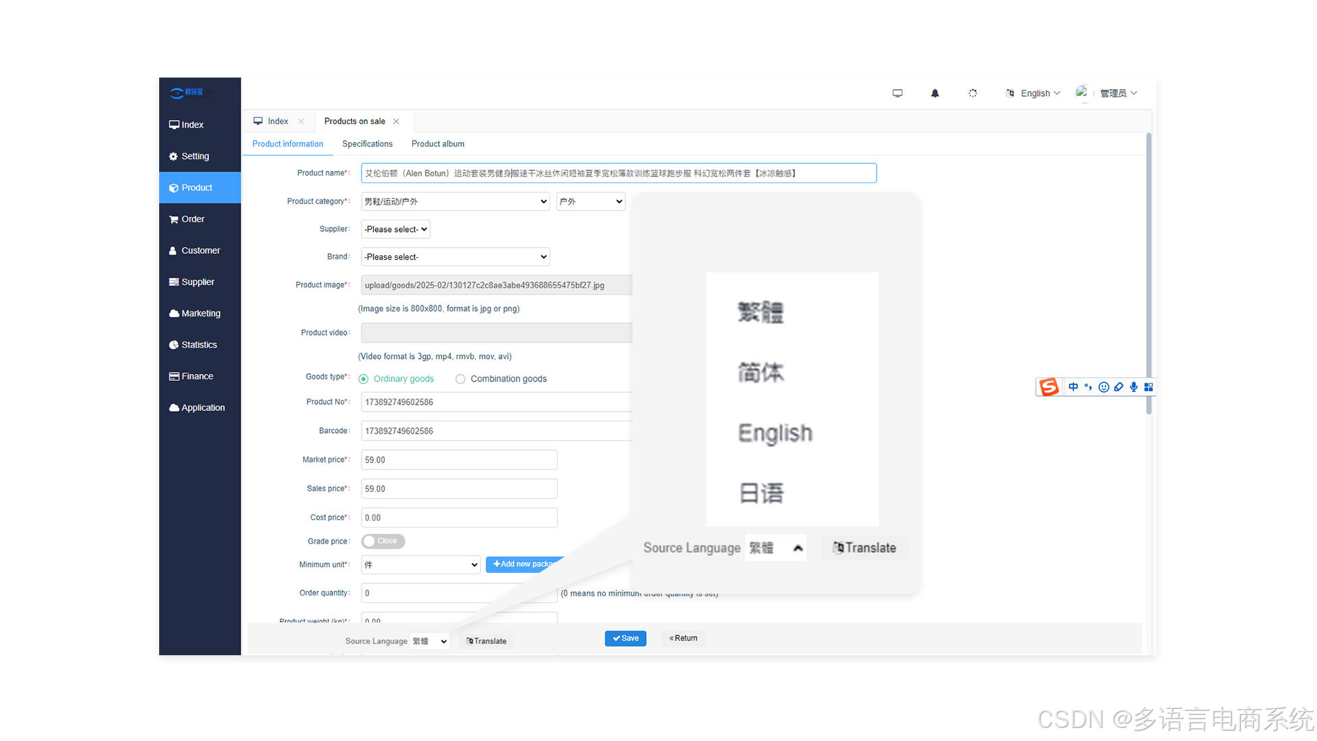Open the Marketing sidebar section
The width and height of the screenshot is (1317, 741).
tap(200, 313)
